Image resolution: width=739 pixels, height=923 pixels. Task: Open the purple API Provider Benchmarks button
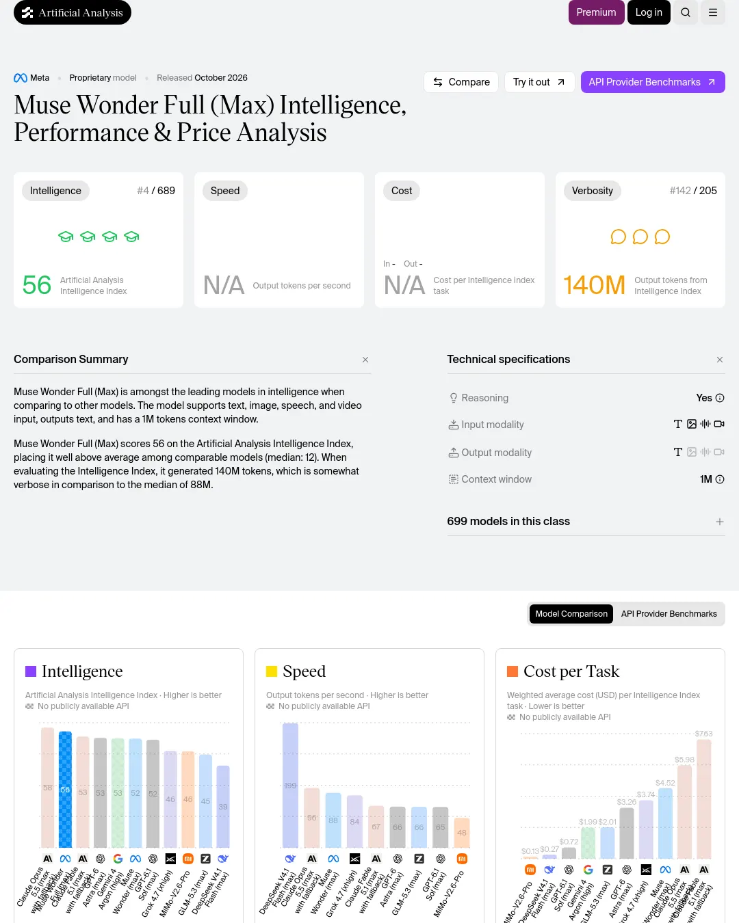[653, 82]
